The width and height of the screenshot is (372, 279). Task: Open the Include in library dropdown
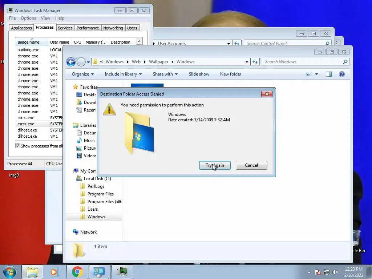tap(123, 74)
